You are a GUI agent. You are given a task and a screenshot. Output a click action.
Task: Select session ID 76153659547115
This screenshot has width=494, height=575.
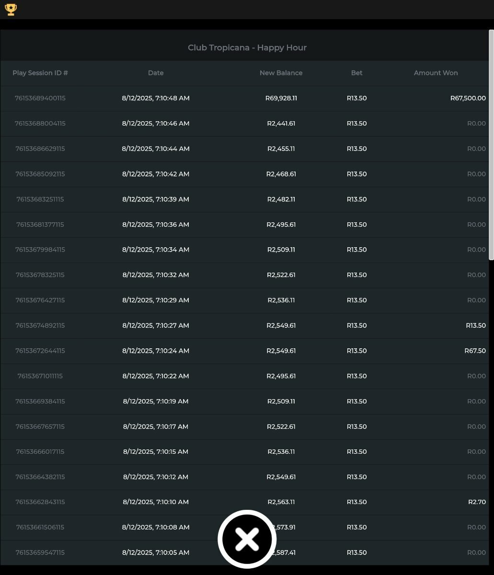40,553
